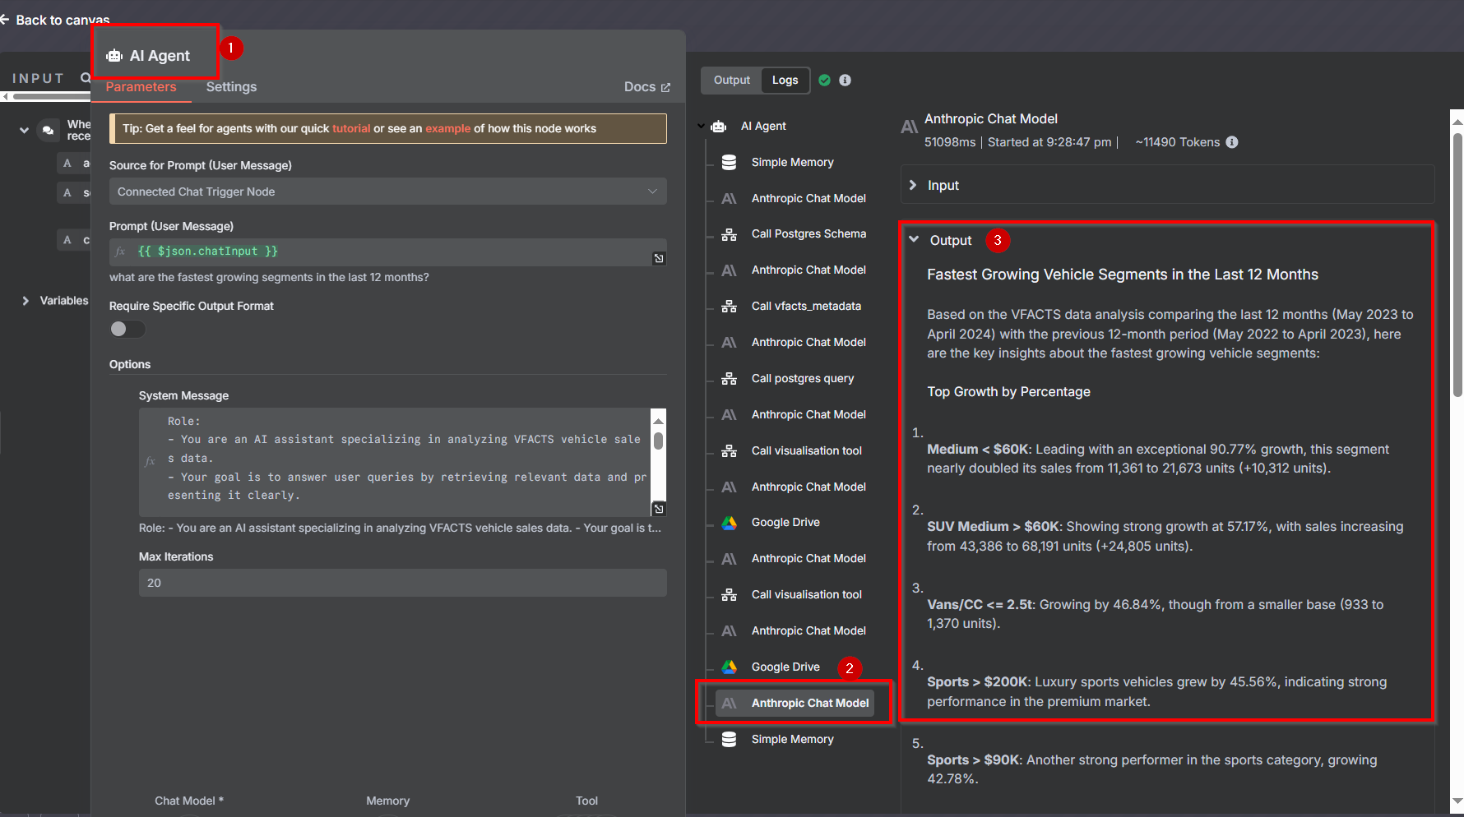1464x817 pixels.
Task: Click the green success check icon
Action: (825, 80)
